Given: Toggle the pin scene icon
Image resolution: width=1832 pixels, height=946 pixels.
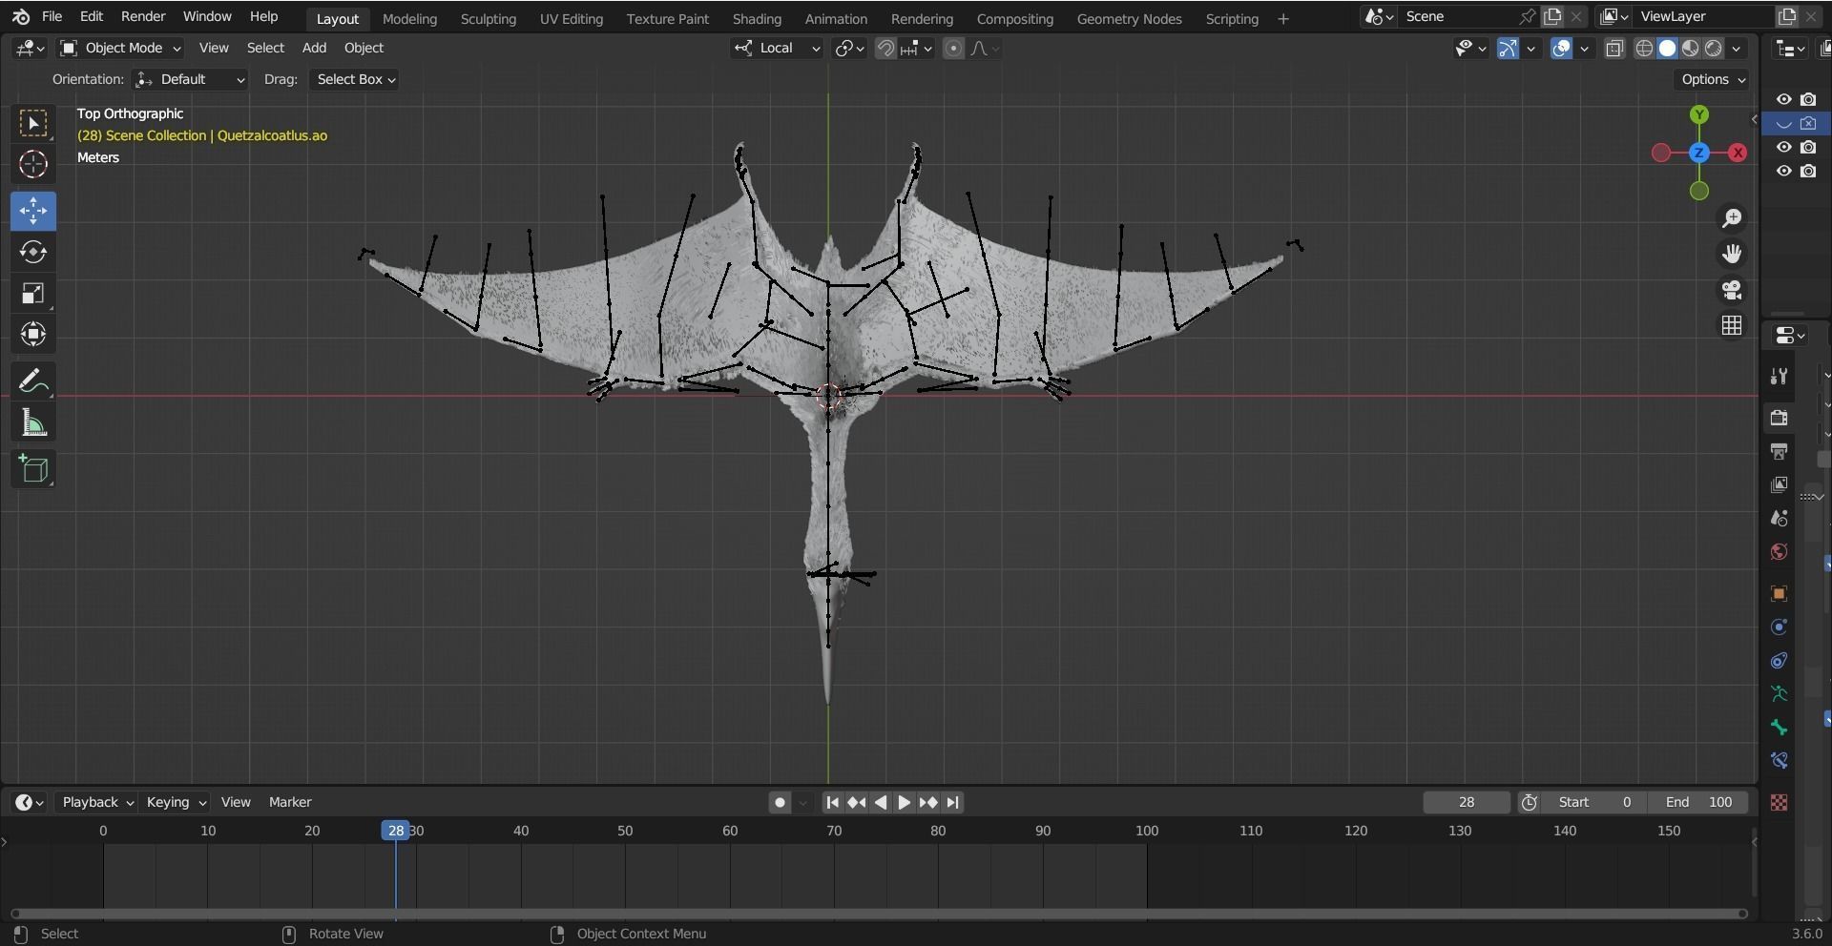Looking at the screenshot, I should (x=1527, y=16).
